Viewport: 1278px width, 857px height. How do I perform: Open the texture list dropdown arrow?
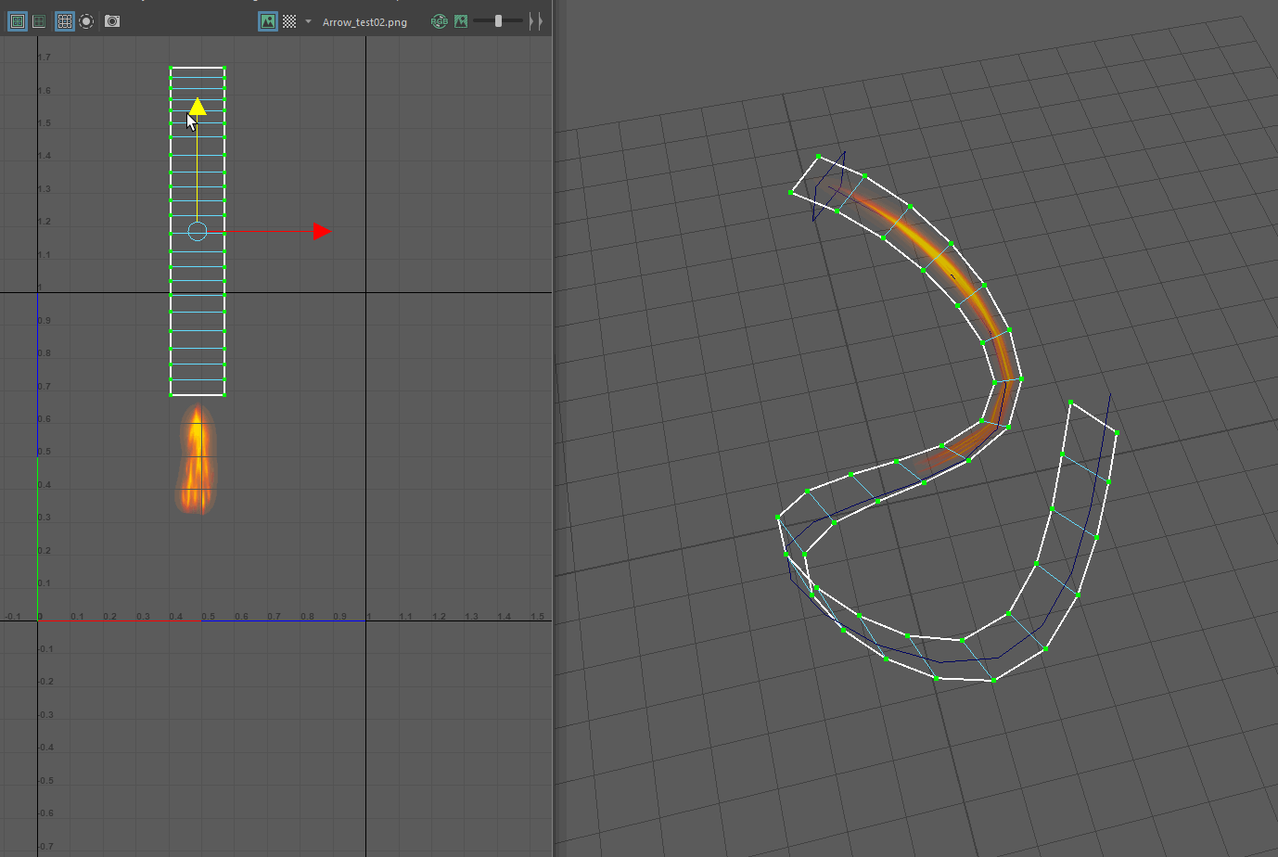(x=308, y=21)
